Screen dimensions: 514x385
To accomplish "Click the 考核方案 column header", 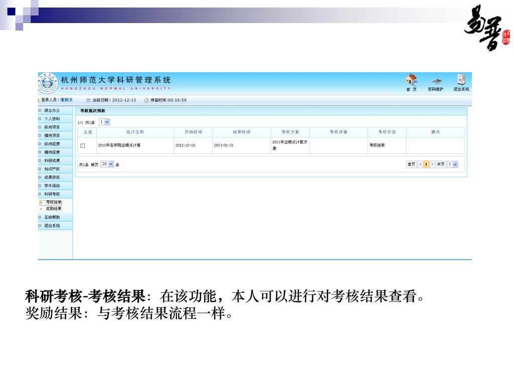I will tap(290, 132).
